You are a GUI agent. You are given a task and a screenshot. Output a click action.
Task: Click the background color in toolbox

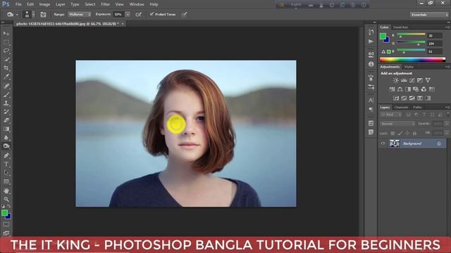tap(8, 216)
